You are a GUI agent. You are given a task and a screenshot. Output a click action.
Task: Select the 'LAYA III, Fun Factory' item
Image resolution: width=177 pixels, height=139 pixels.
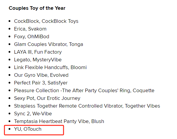(x=38, y=52)
